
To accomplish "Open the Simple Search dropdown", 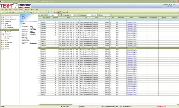I will [58, 15].
